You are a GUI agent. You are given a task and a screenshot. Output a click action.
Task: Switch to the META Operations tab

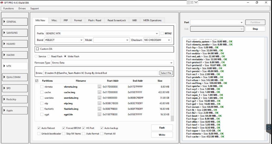(152, 20)
